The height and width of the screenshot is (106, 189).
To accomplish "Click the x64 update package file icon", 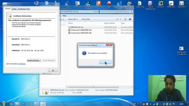I will (x=69, y=30).
